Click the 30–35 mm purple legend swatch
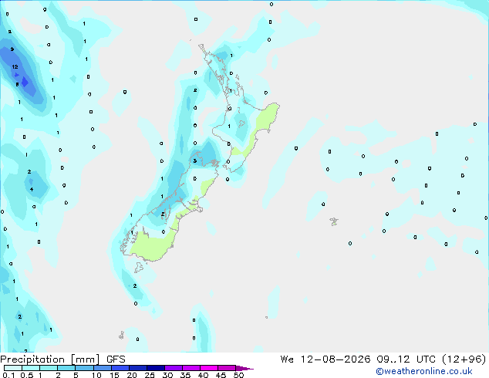489x378 pixels. (x=174, y=368)
